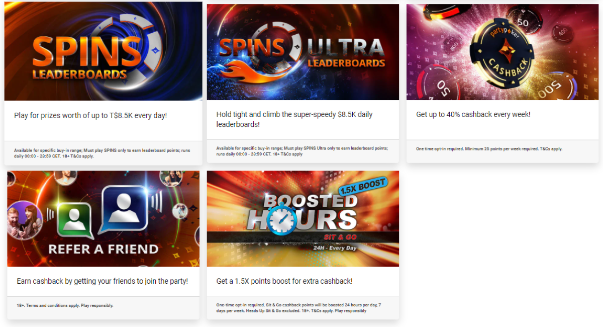Click 'Earn cashback by getting your friends' text
This screenshot has height=327, width=603.
[x=103, y=281]
